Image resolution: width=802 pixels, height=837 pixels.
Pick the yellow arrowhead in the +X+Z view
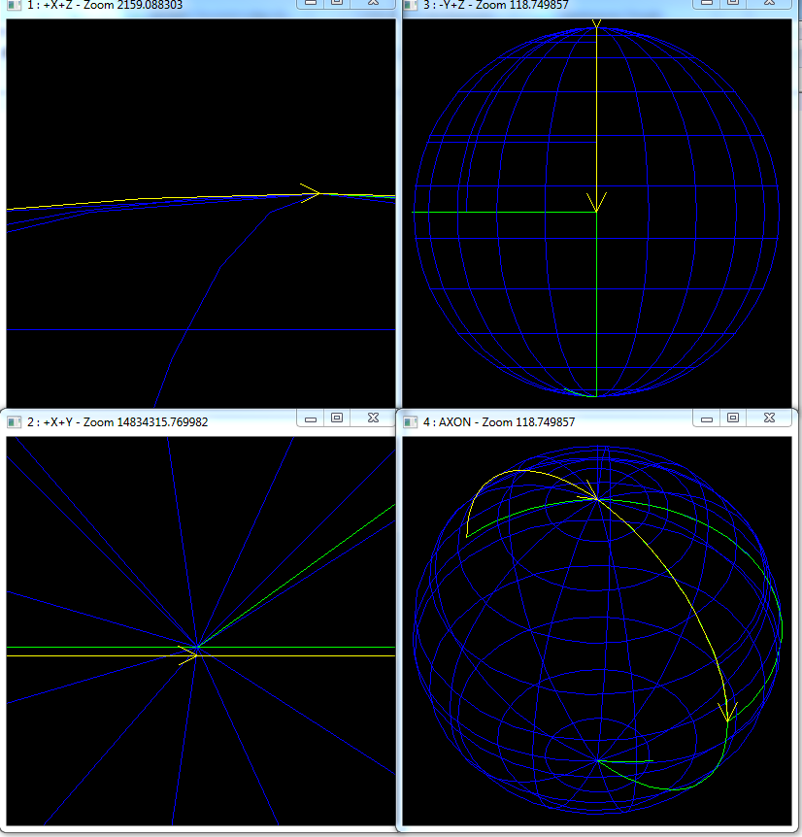pyautogui.click(x=313, y=191)
